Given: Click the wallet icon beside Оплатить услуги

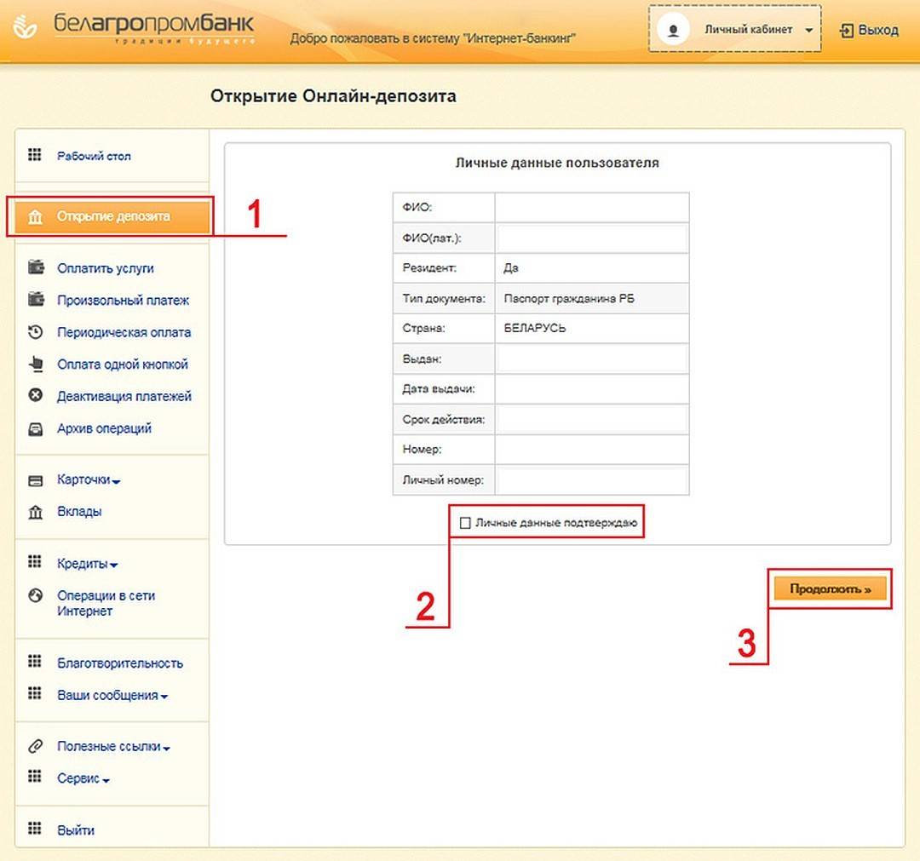Looking at the screenshot, I should pyautogui.click(x=35, y=267).
